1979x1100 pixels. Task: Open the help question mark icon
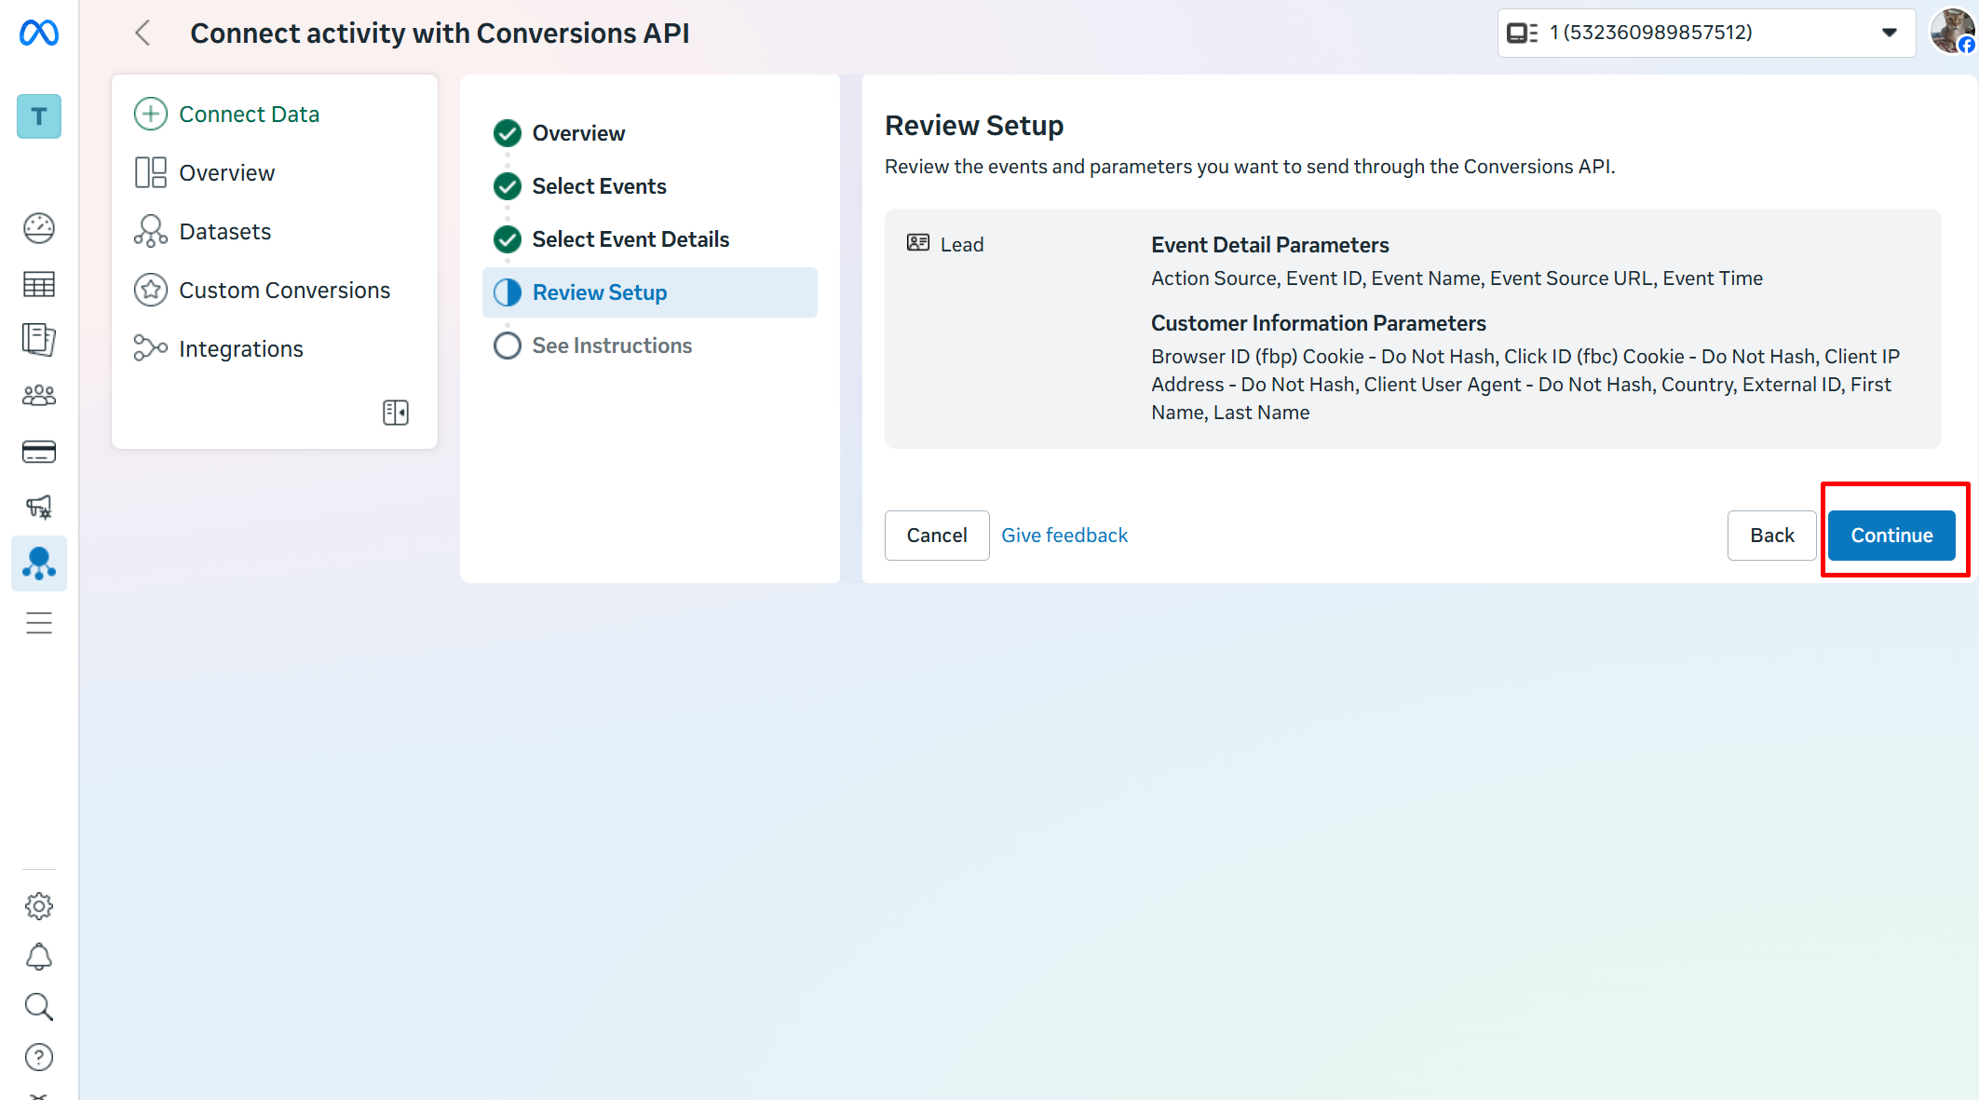39,1057
